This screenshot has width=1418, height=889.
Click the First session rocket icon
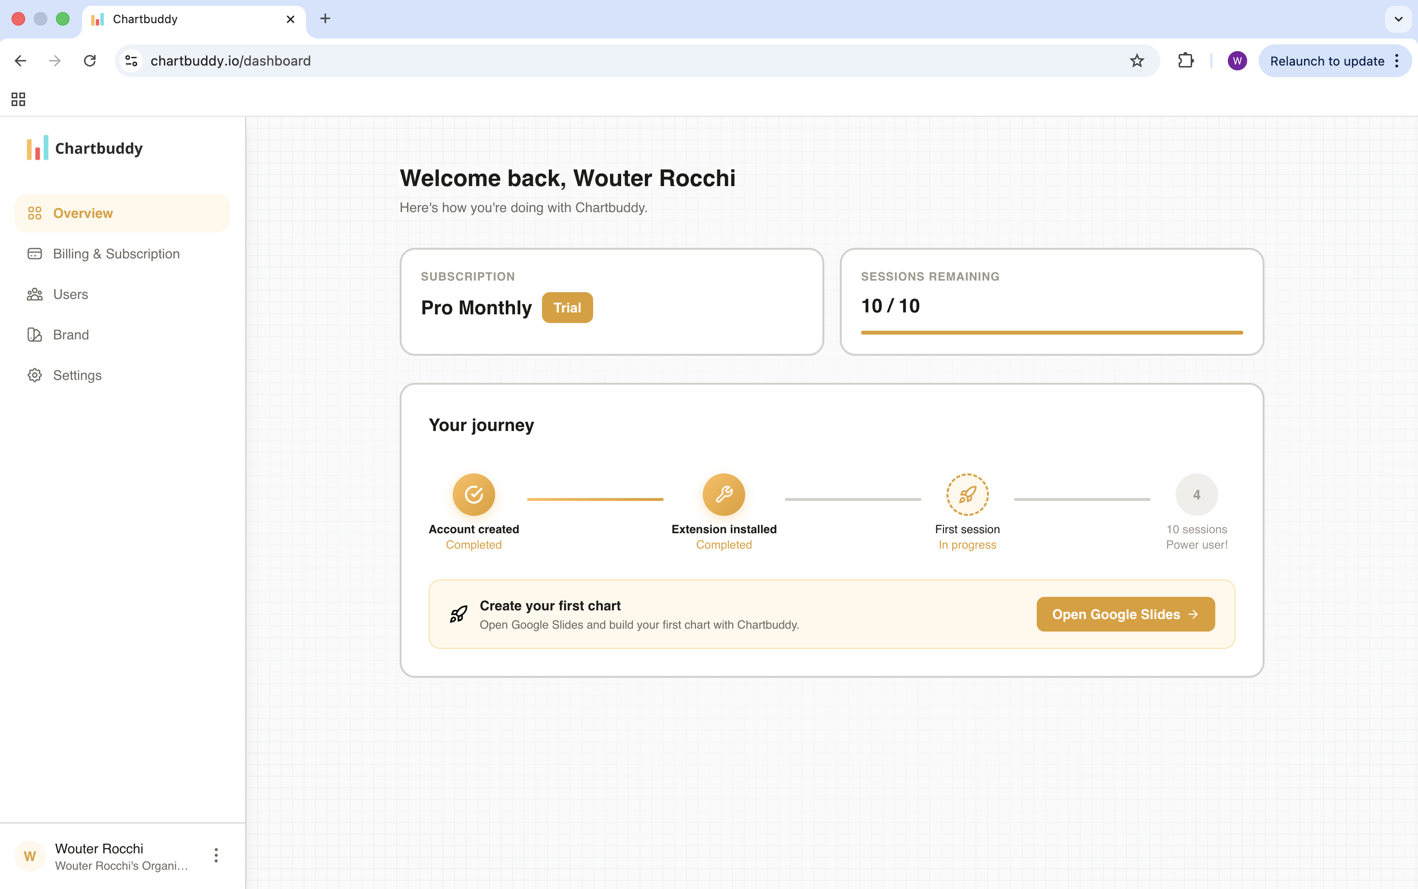point(967,495)
